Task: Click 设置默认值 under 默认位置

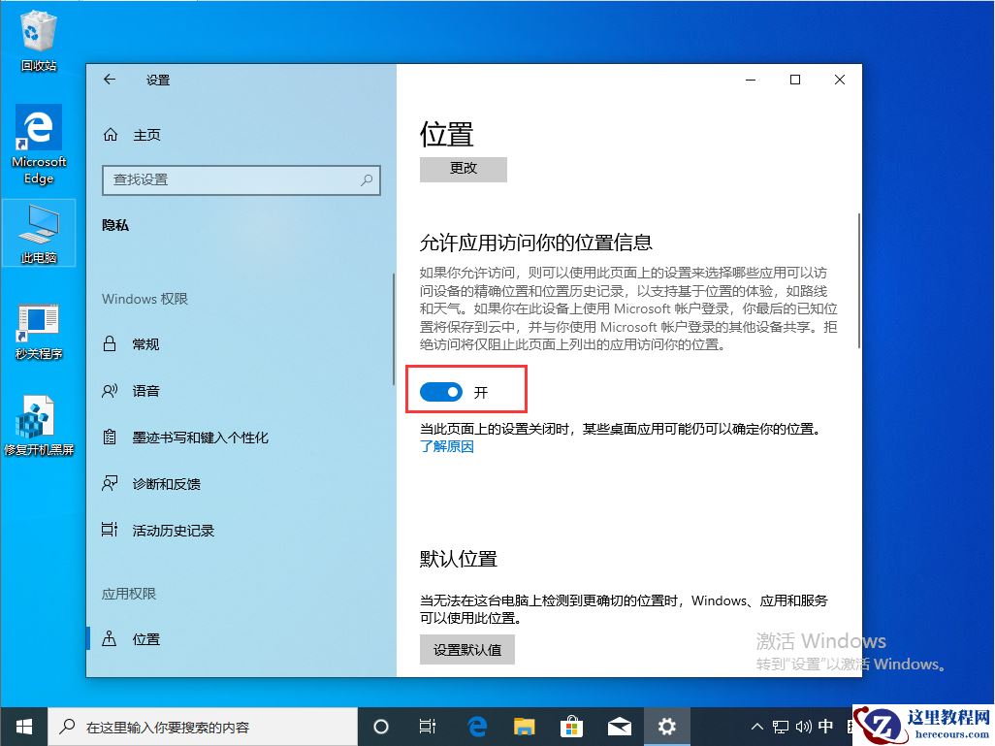Action: [466, 650]
